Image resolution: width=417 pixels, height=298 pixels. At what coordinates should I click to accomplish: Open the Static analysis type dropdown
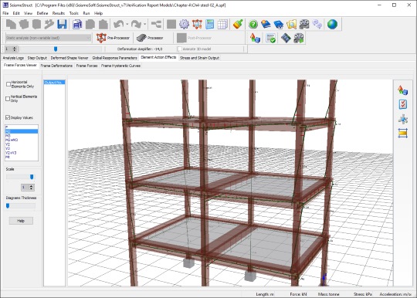coord(48,38)
